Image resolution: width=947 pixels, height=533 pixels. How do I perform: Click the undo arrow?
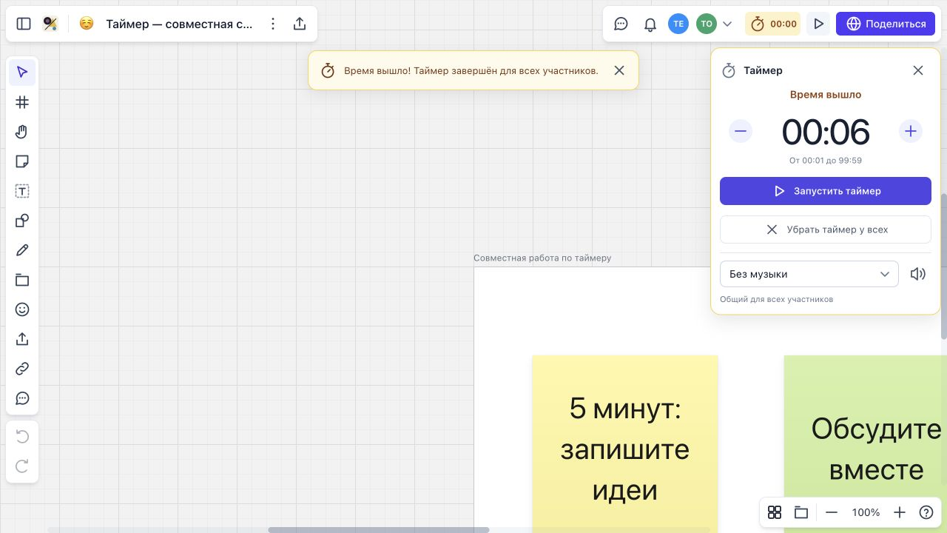22,437
